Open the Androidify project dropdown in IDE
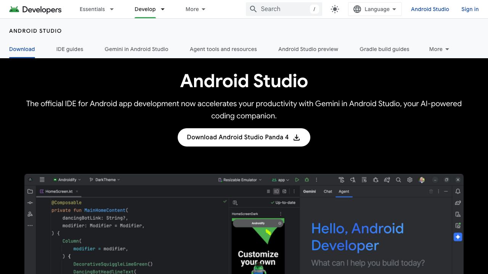 coord(67,180)
